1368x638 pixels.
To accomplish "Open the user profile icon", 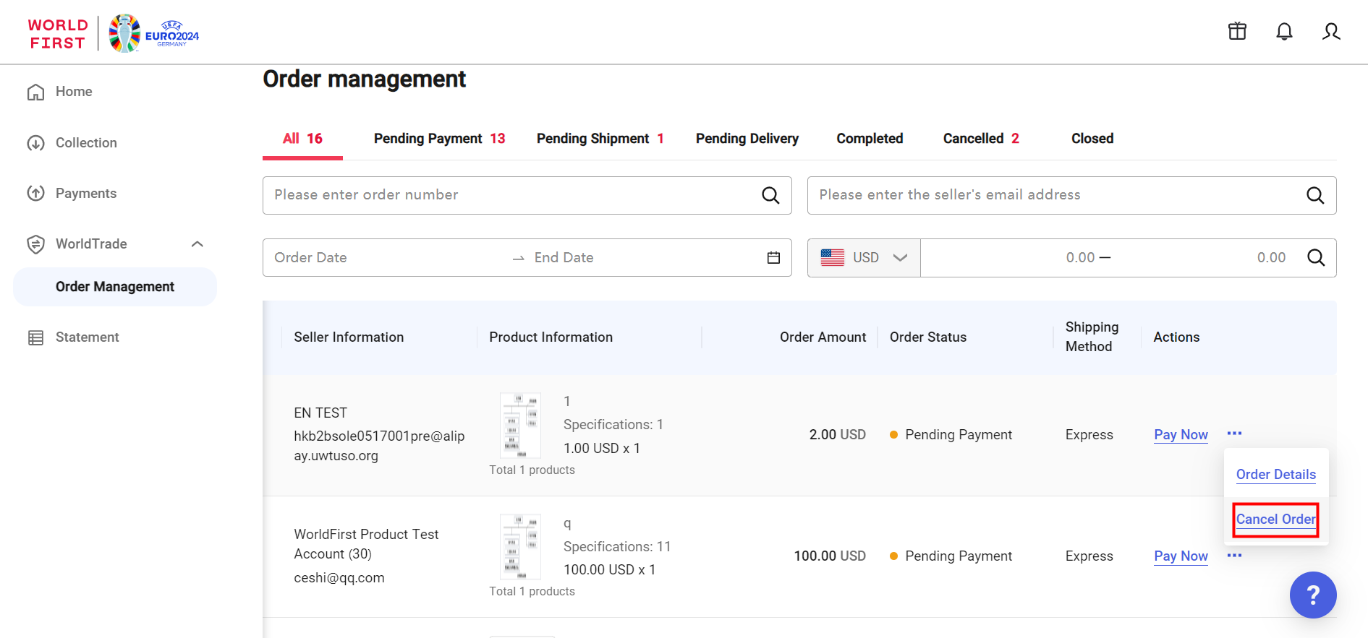I will click(1331, 31).
